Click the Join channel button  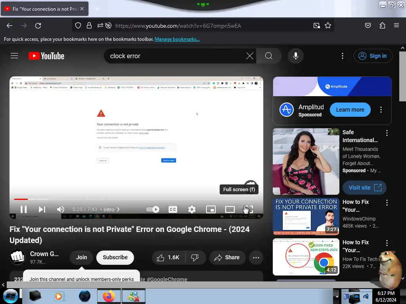(x=81, y=257)
